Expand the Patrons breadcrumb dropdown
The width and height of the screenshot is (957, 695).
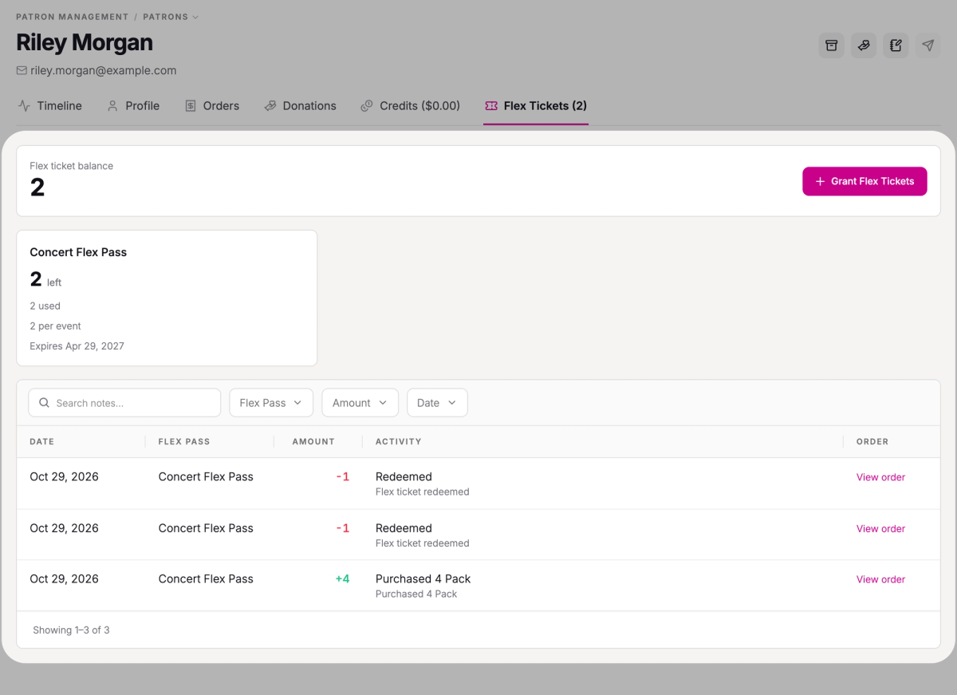(x=171, y=17)
